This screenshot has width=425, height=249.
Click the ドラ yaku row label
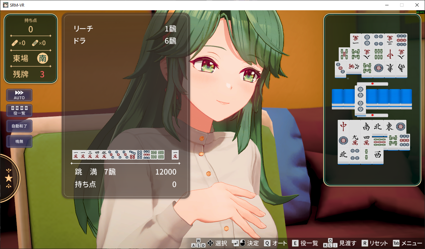coord(80,41)
